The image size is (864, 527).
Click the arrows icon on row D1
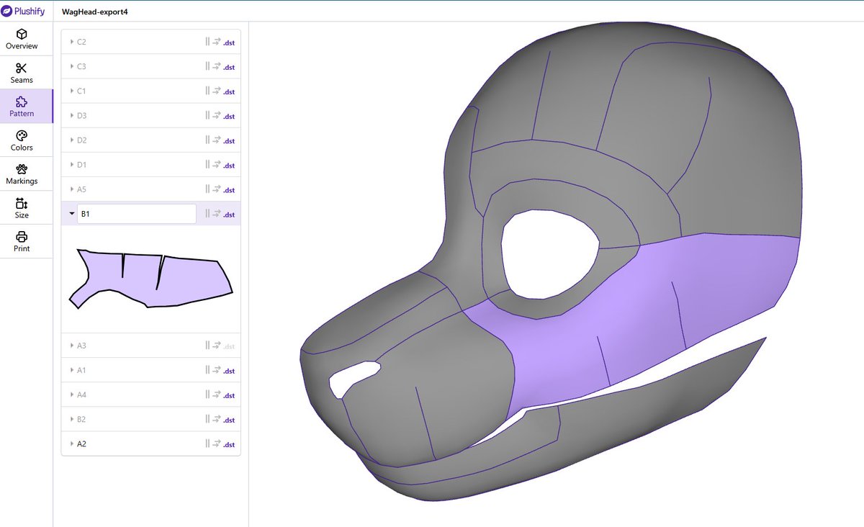coord(216,164)
